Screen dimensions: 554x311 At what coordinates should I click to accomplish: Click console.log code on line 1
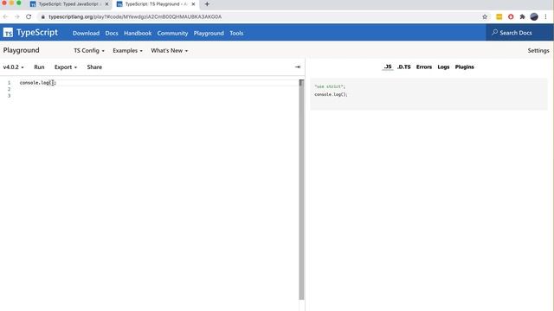pyautogui.click(x=38, y=83)
